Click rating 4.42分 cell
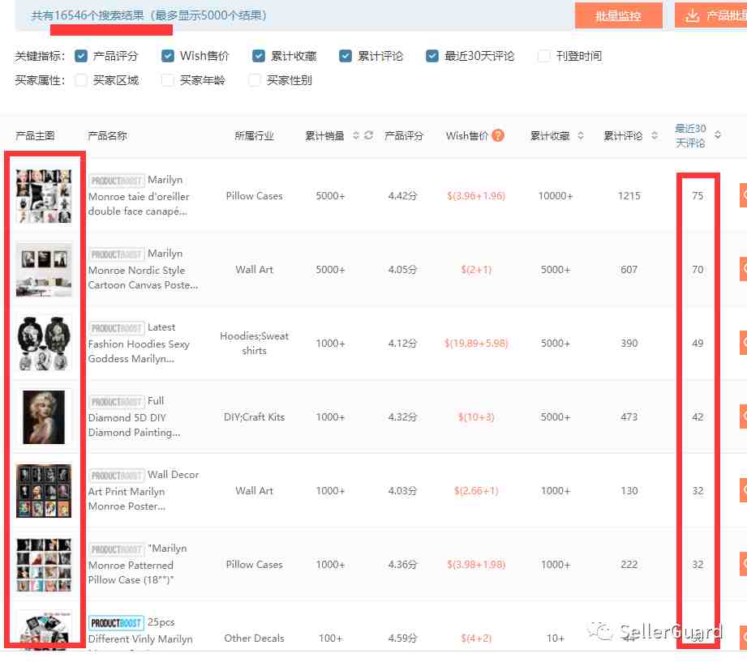The width and height of the screenshot is (747, 662). (x=402, y=196)
